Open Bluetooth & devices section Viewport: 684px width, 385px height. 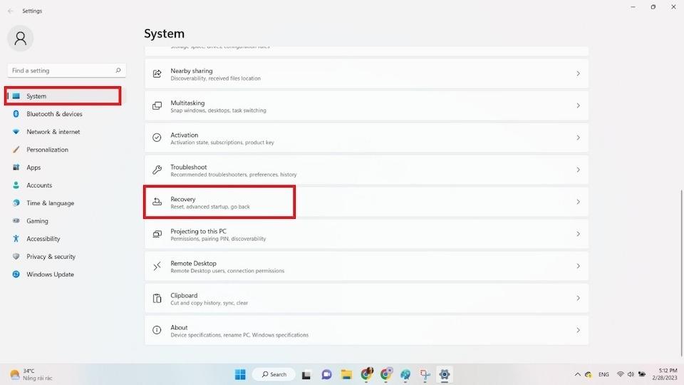(x=54, y=114)
